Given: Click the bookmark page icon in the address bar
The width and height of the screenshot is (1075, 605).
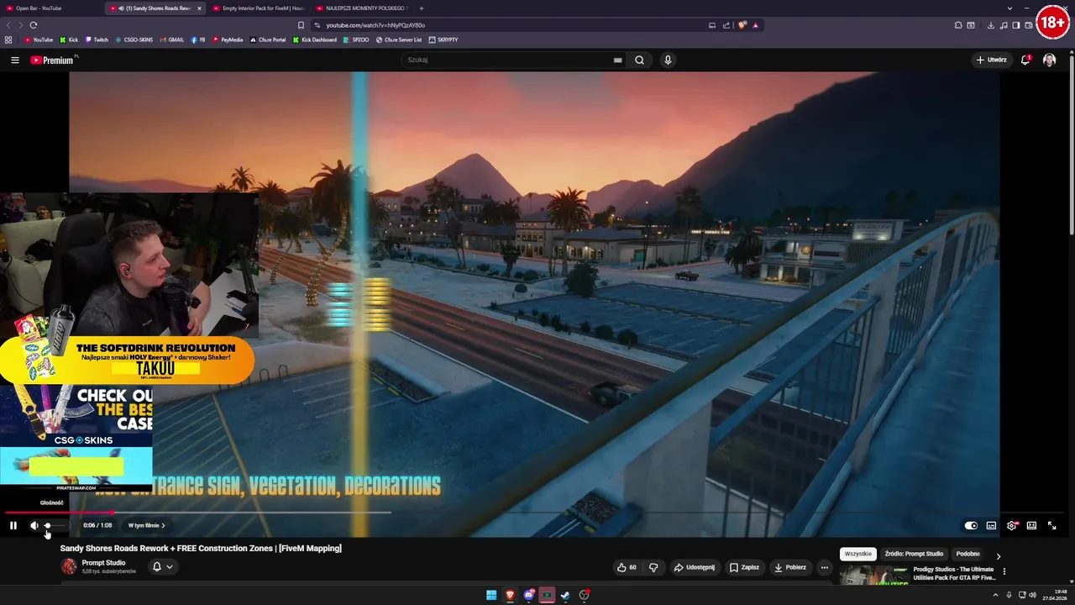Looking at the screenshot, I should coord(301,25).
